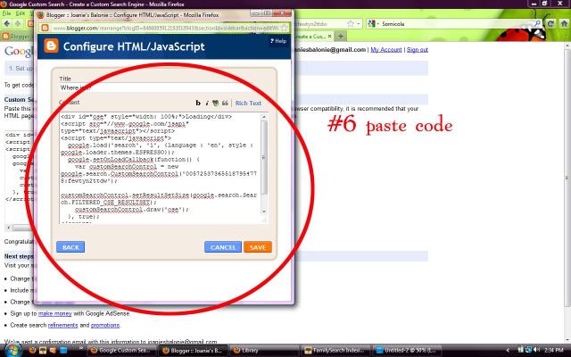The image size is (571, 357).
Task: Click Blogger site icon in popup address bar
Action: point(45,28)
